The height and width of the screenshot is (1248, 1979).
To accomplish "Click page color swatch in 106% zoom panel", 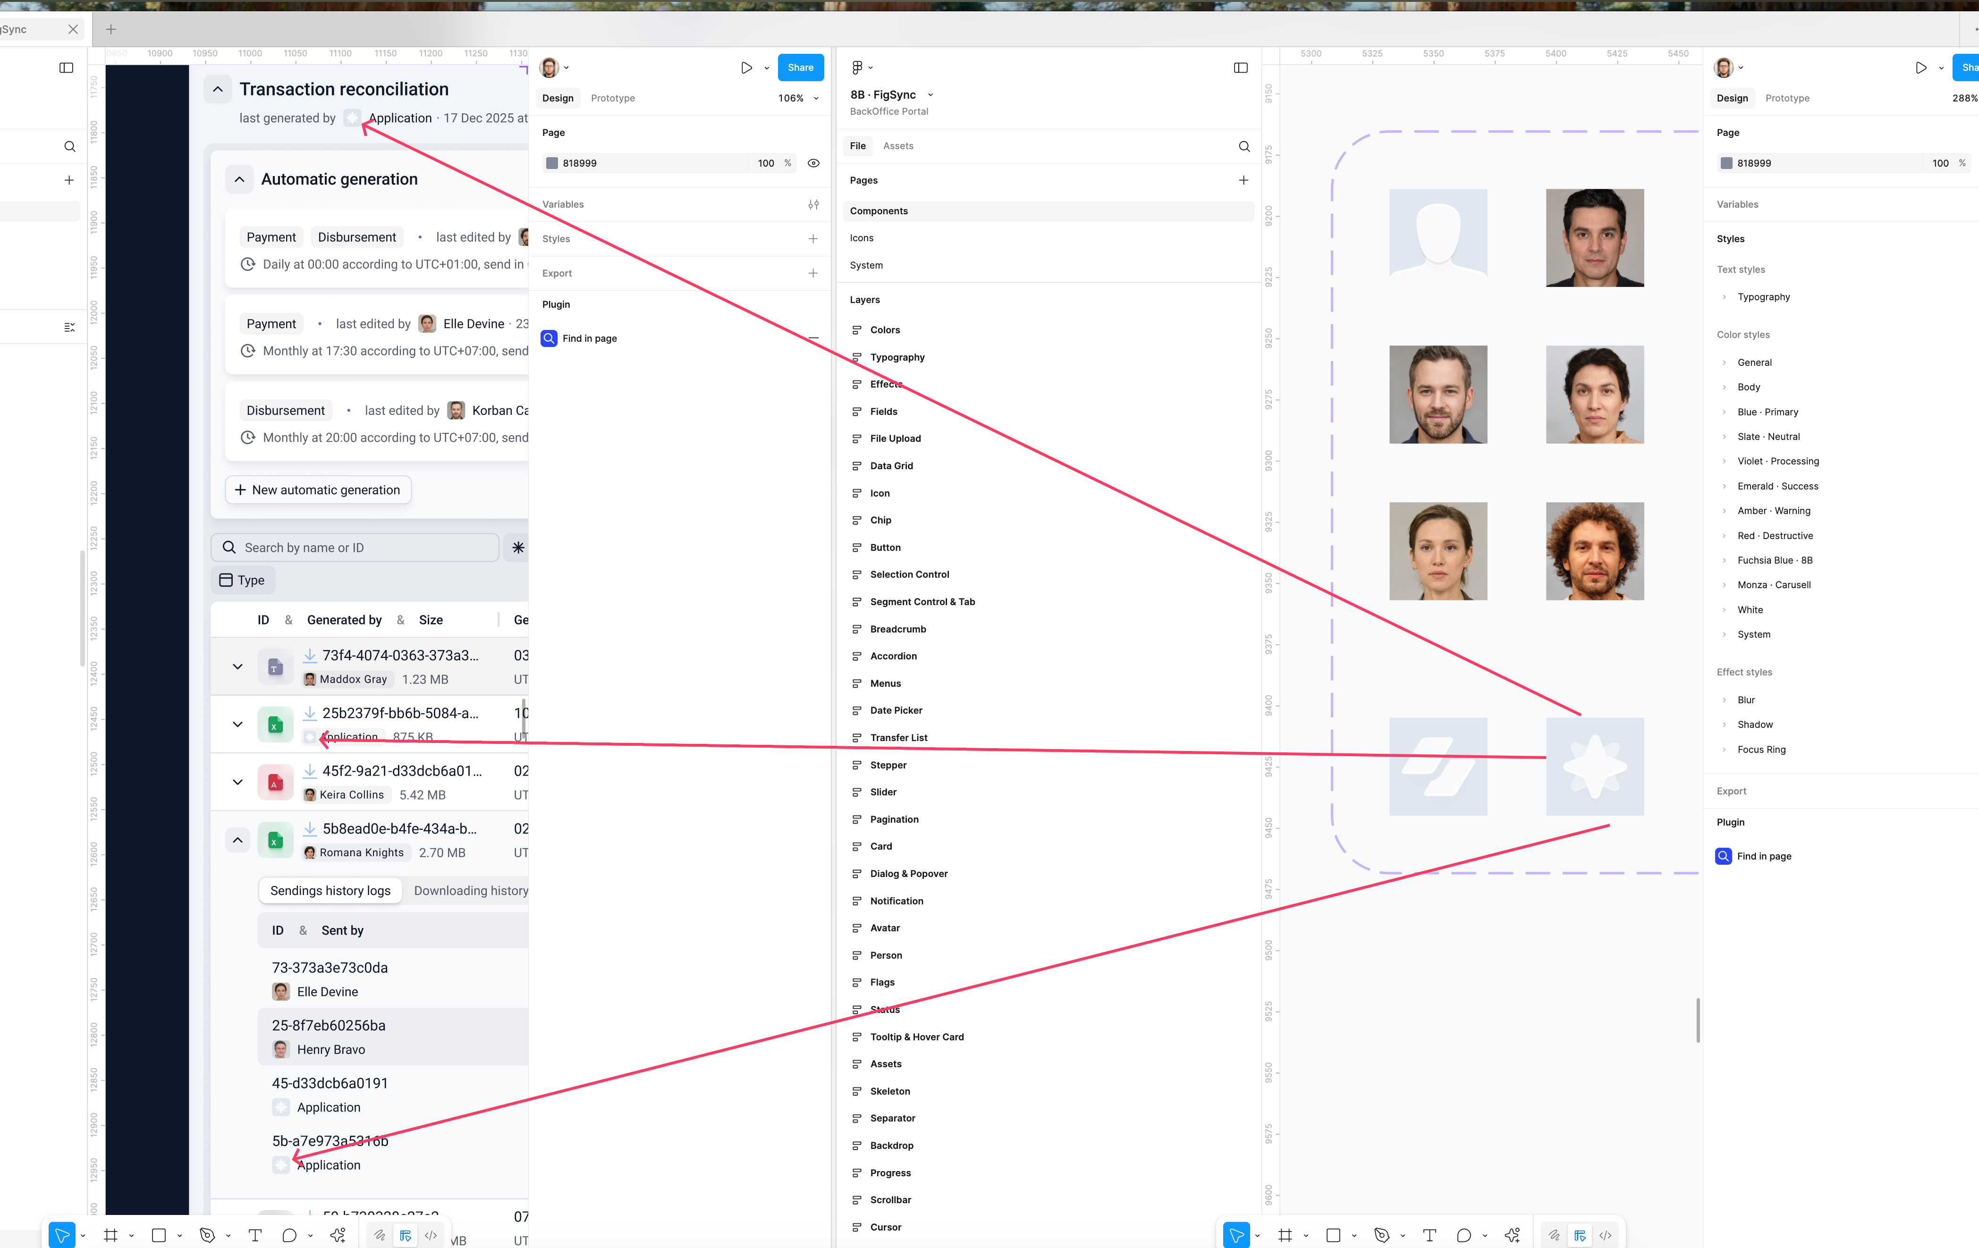I will [552, 163].
